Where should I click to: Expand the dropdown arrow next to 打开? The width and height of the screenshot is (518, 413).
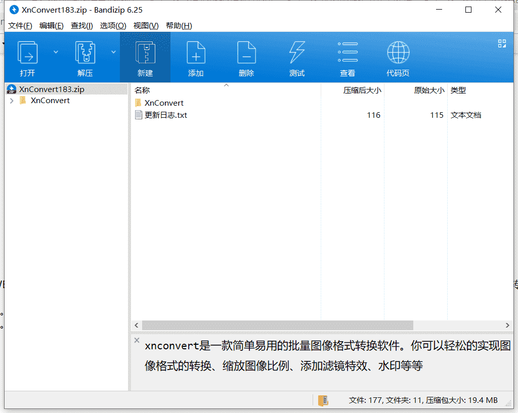56,52
